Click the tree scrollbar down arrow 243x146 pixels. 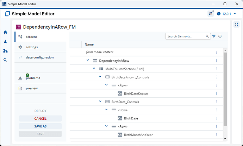click(225, 139)
